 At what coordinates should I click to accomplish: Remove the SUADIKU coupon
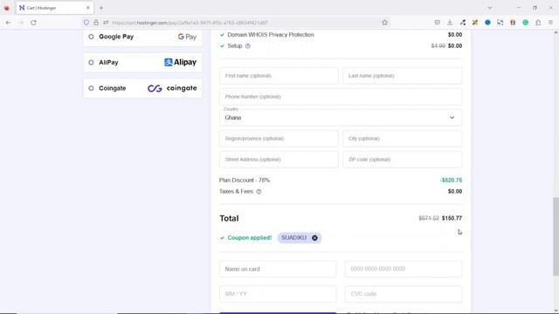click(x=314, y=238)
